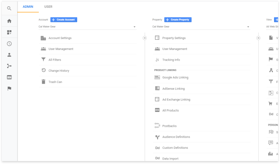Open Change History link
This screenshot has width=280, height=164.
point(59,71)
